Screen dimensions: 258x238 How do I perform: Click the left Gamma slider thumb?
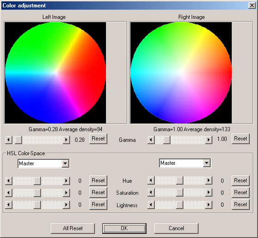18,140
